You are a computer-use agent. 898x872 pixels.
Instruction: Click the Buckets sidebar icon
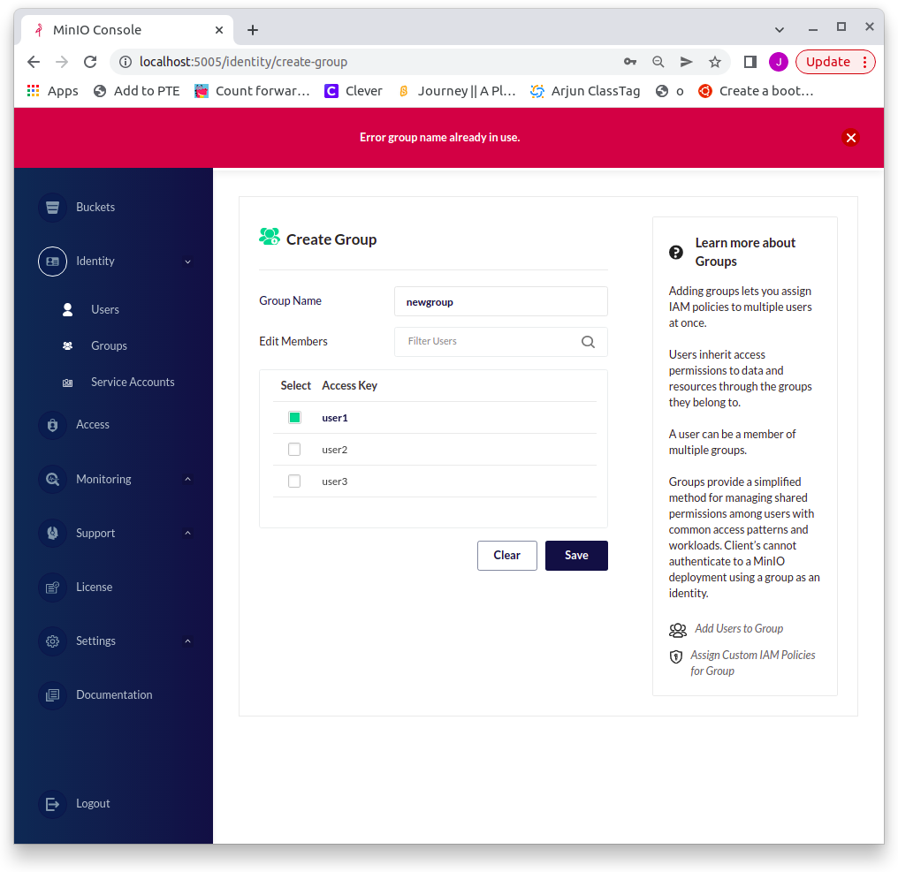pyautogui.click(x=52, y=208)
